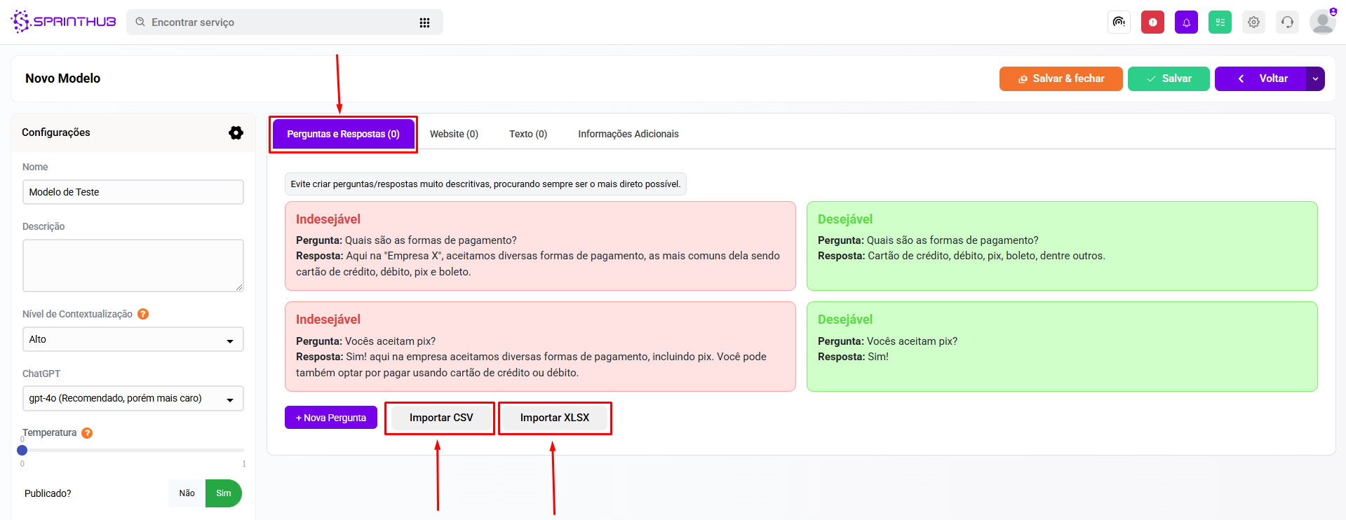Click the Importar CSV button
This screenshot has width=1346, height=520.
pos(441,418)
